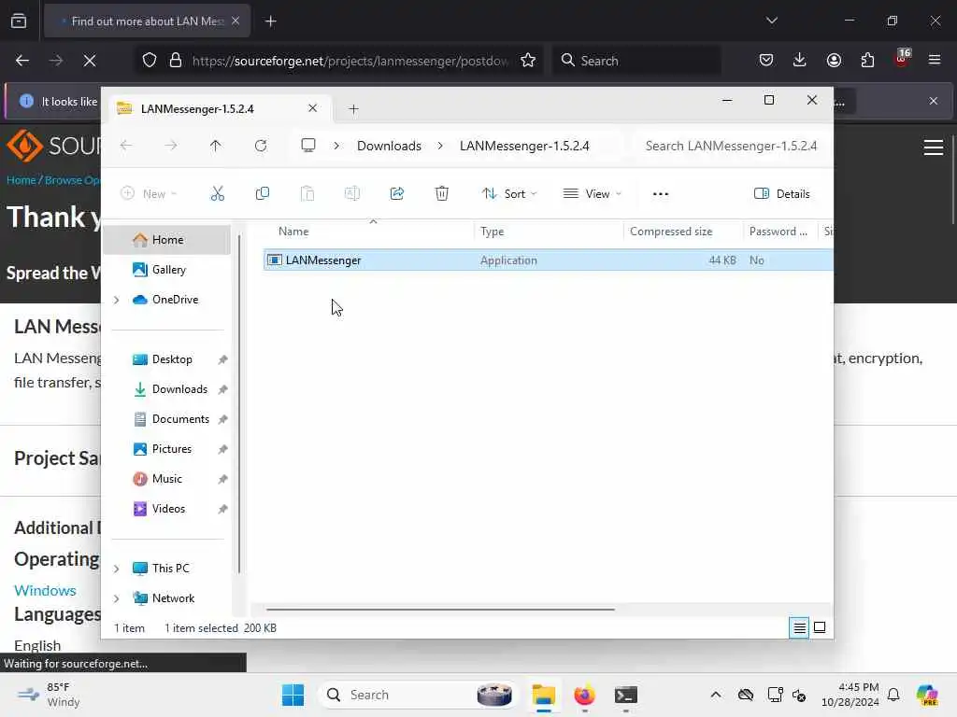Open the New item dropdown
This screenshot has width=957, height=717.
(x=149, y=194)
